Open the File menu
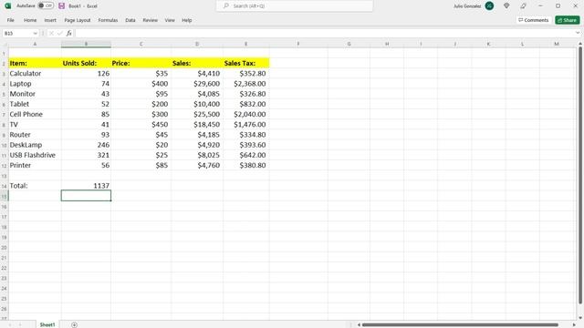 (x=10, y=20)
